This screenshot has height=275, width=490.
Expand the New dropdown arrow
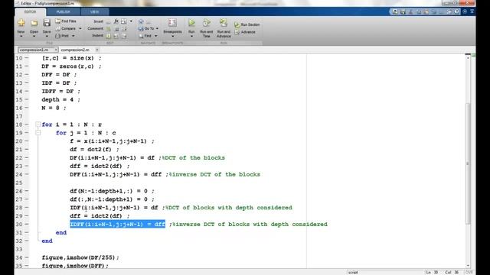click(x=21, y=37)
